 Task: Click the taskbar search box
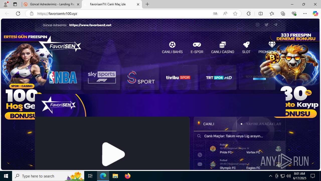[49, 176]
